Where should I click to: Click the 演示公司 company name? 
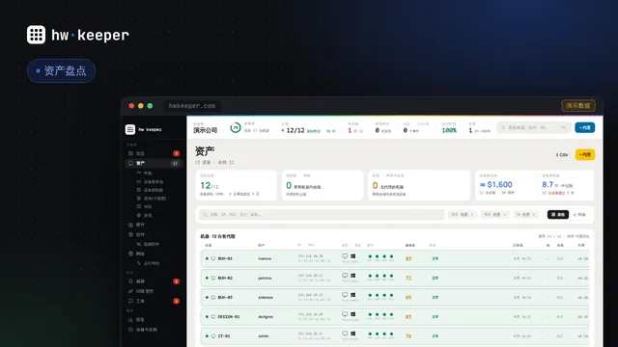206,130
